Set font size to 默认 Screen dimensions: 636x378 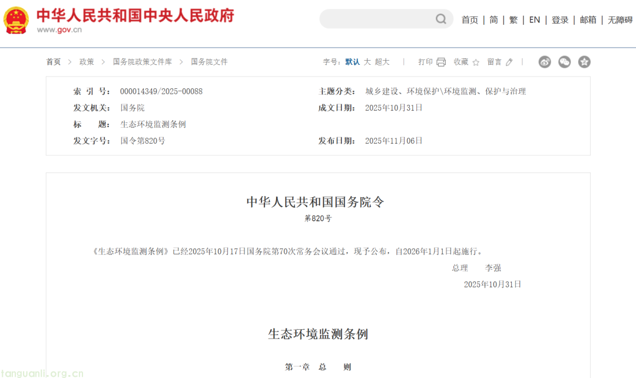point(352,62)
